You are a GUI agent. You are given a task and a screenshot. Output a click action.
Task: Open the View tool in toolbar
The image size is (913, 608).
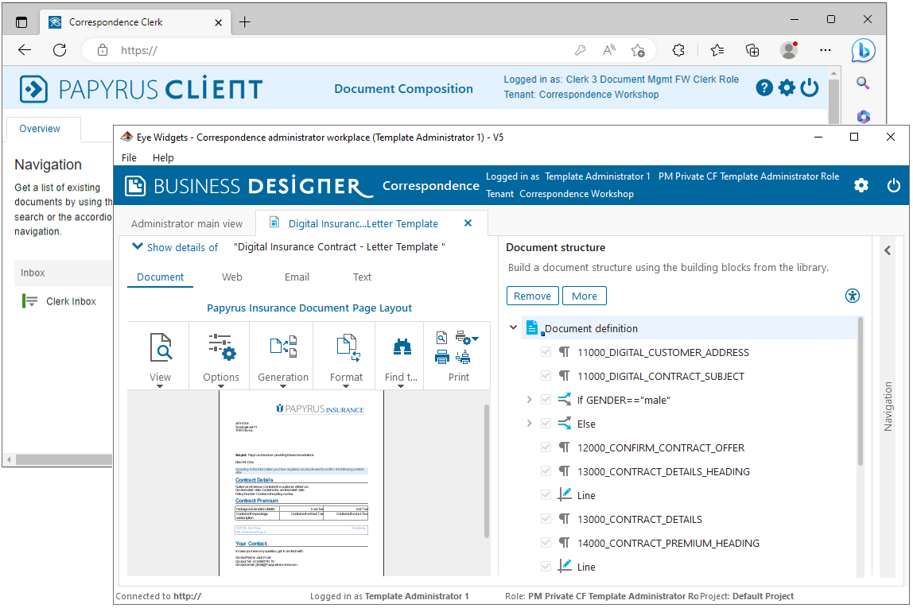click(160, 348)
